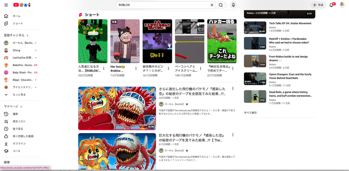This screenshot has height=171, width=349.
Task: Click the 作成 create button
Action: tap(318, 5)
